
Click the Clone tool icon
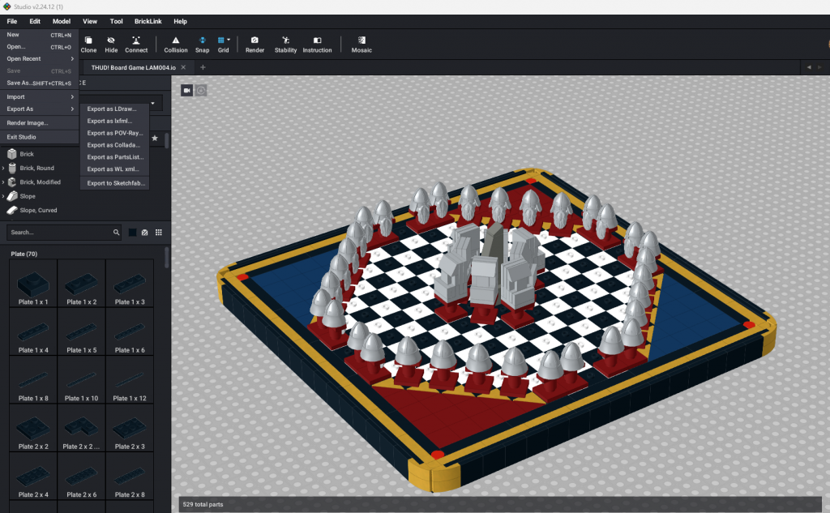[88, 41]
